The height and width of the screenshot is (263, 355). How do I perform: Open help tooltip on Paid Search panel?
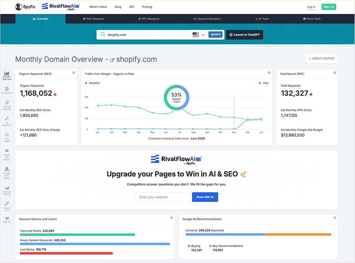pyautogui.click(x=335, y=72)
